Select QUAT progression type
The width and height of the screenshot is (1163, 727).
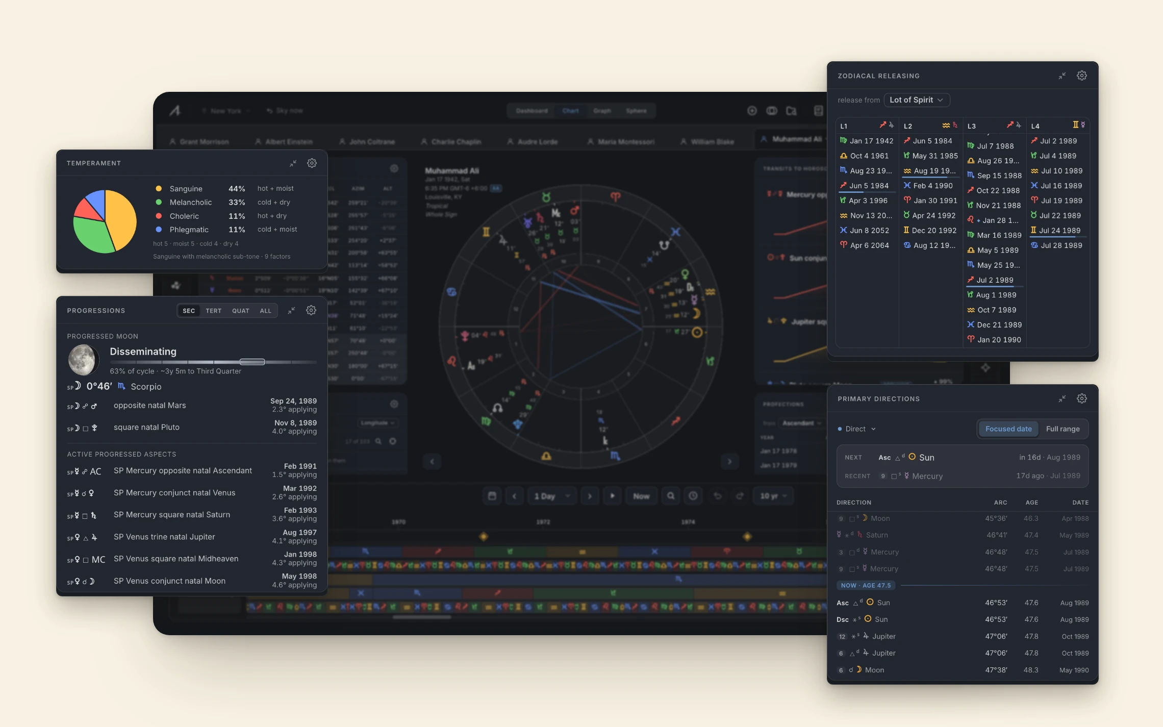pos(241,311)
